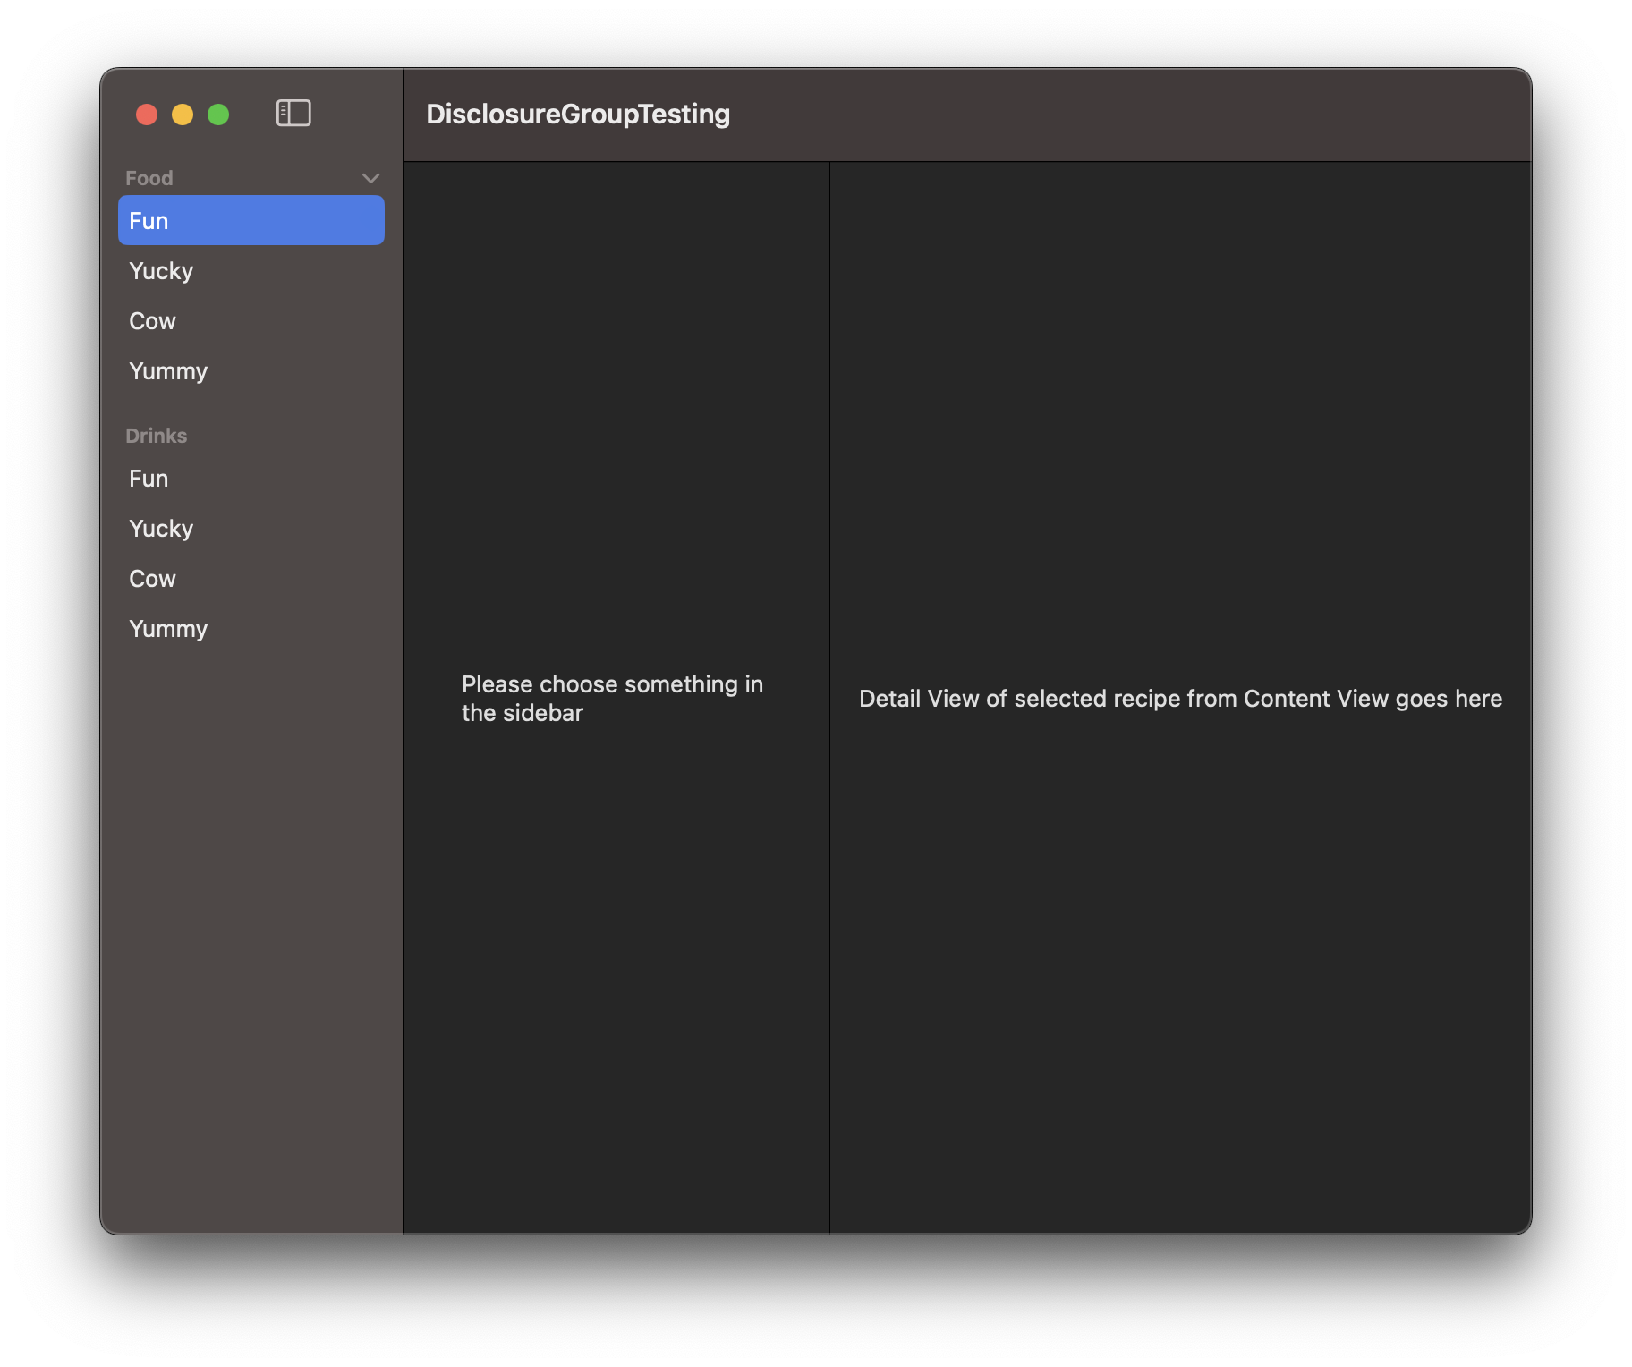The image size is (1632, 1367).
Task: Click the 'Please choose something' placeholder text
Action: coord(612,699)
